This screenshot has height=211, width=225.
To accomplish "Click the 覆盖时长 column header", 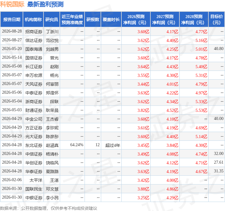I will tap(111, 20).
